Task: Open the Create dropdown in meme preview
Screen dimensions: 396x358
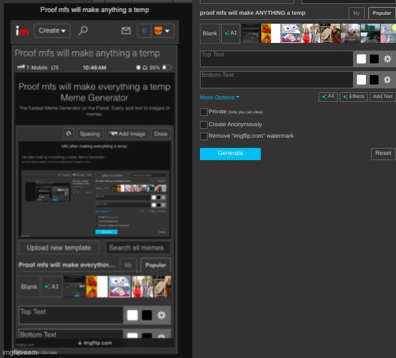Action: click(x=52, y=31)
